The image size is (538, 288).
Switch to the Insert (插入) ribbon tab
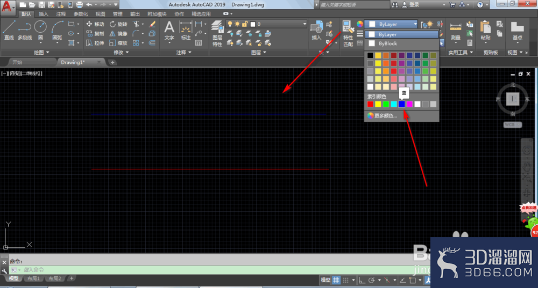tap(44, 14)
